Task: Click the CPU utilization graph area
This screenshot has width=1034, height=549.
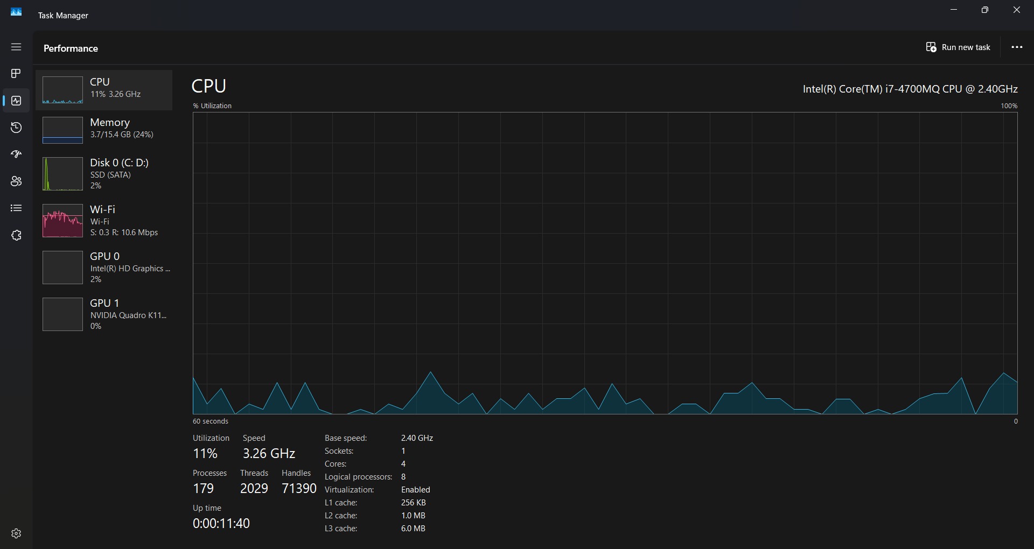Action: (605, 263)
